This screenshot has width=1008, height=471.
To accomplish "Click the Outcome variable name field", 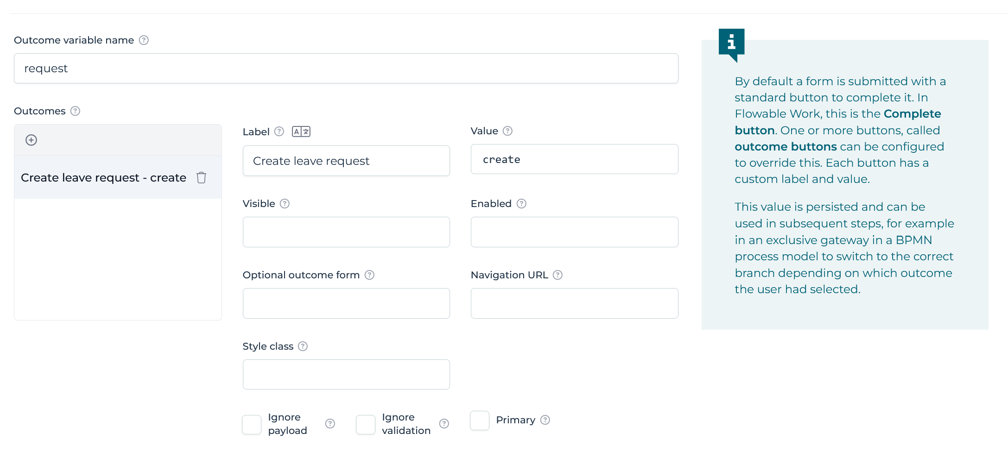I will tap(346, 69).
